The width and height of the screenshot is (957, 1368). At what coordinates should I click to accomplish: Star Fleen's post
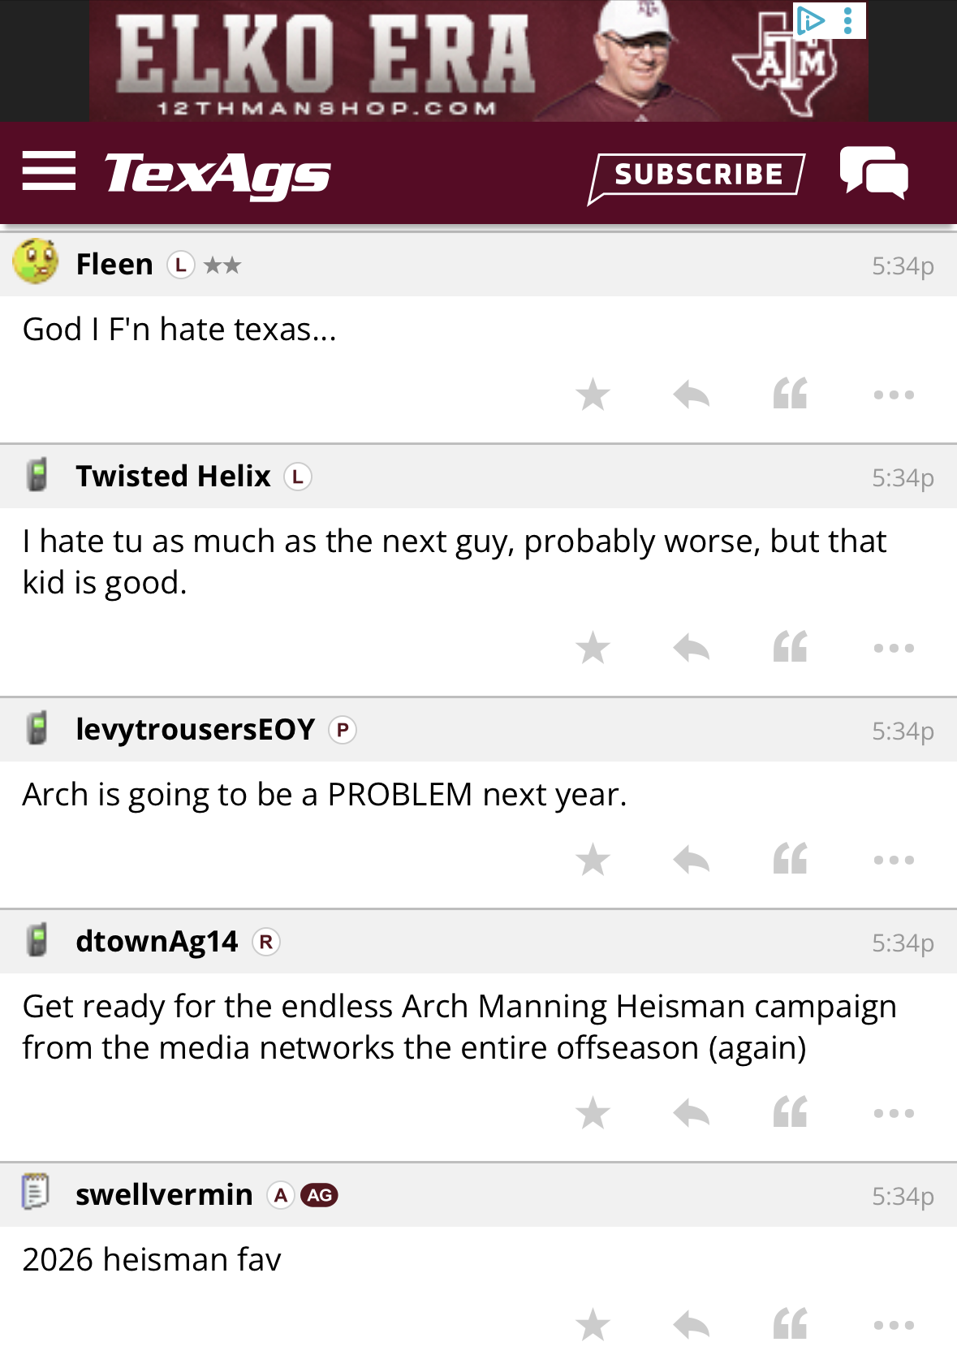[593, 395]
